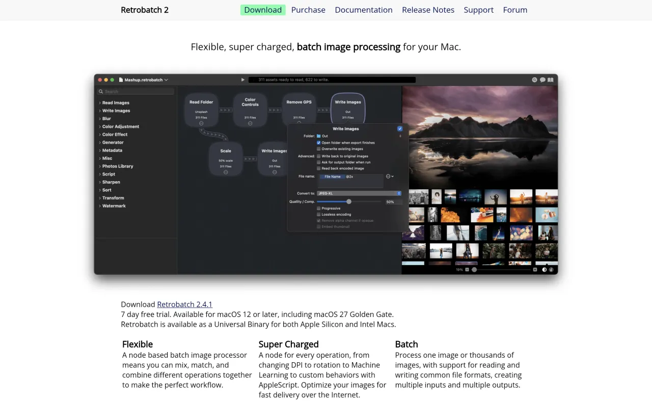
Task: Check Read back encoded image
Action: coord(319,168)
